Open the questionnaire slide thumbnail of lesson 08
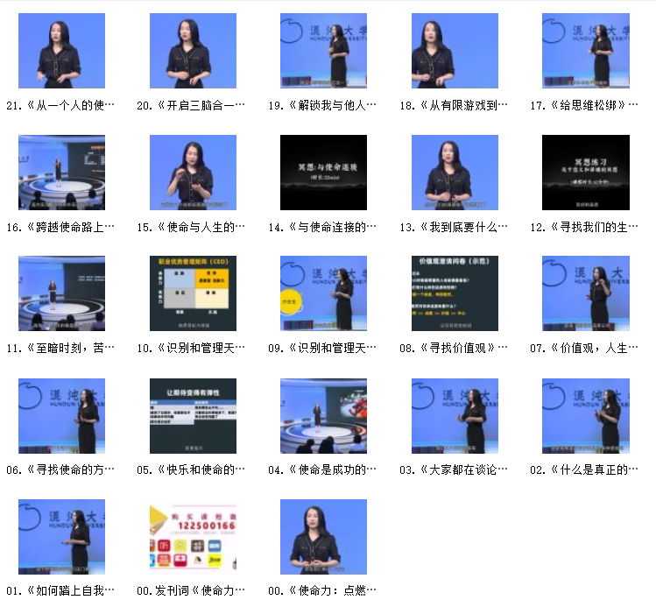Screen dimensions: 656x607 point(455,293)
